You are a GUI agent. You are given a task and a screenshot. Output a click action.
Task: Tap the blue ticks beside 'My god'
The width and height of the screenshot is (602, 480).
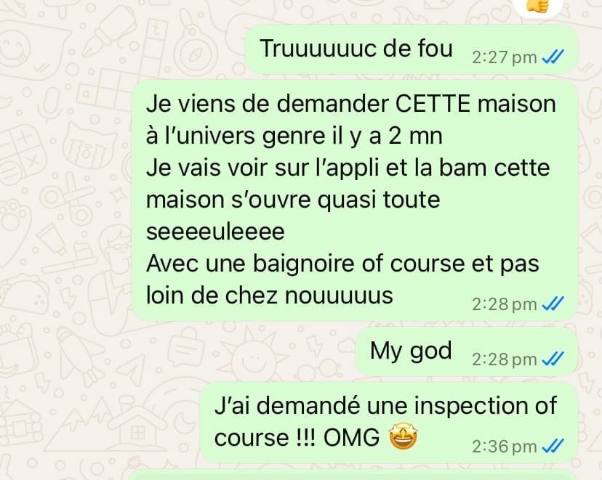coord(553,359)
